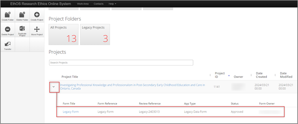
Task: Click the Projects section heading
Action: 57,52
